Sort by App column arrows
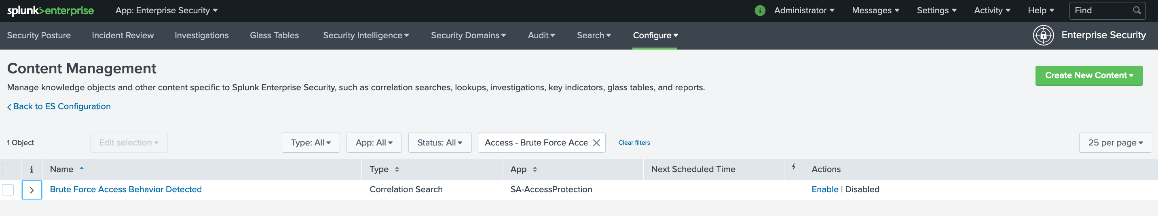 click(535, 169)
